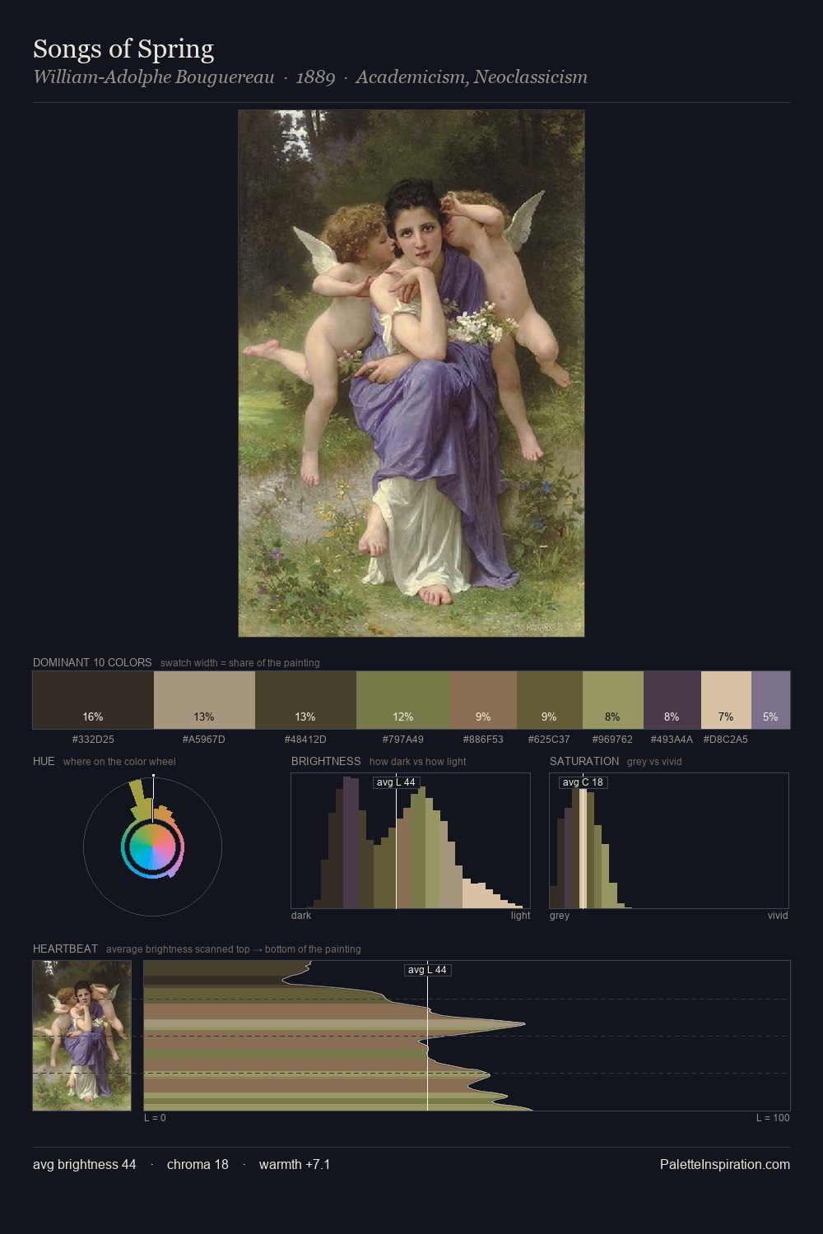
Task: Click 'swatch width = share of the painting' note
Action: click(x=240, y=663)
